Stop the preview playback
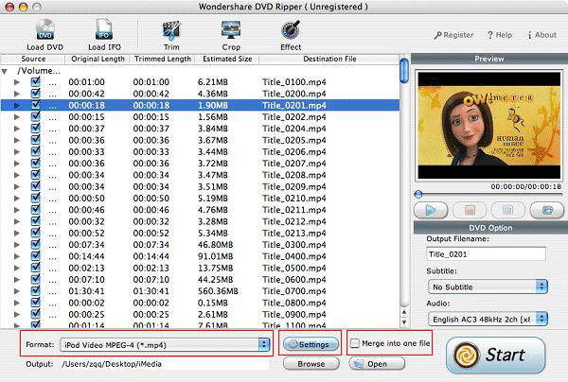This screenshot has width=568, height=382. [x=470, y=210]
